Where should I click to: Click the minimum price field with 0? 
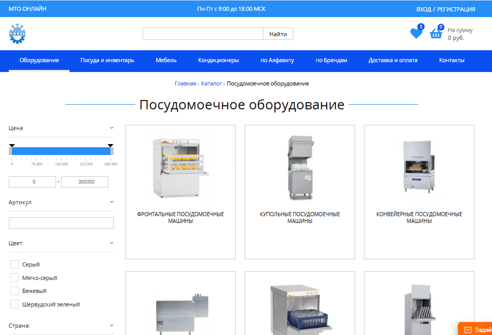pyautogui.click(x=32, y=182)
